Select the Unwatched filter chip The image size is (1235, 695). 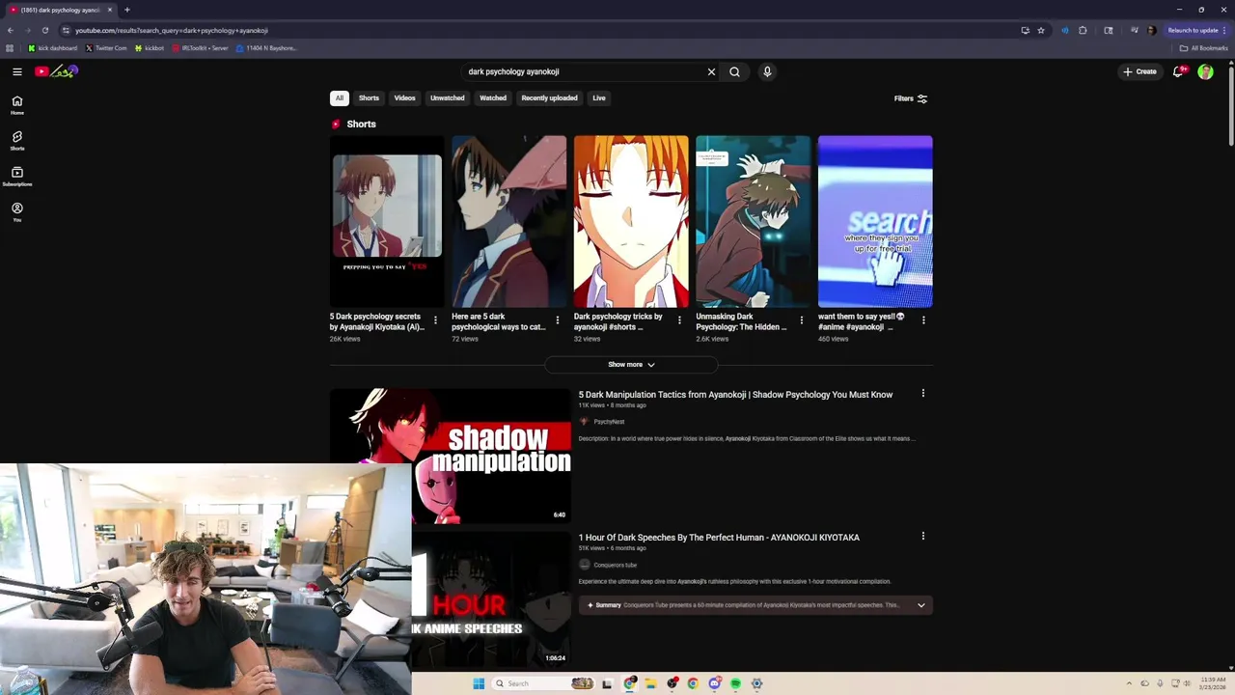(448, 97)
